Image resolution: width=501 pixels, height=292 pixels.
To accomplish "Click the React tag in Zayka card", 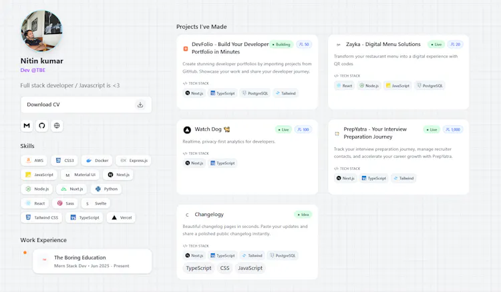I will tap(344, 85).
